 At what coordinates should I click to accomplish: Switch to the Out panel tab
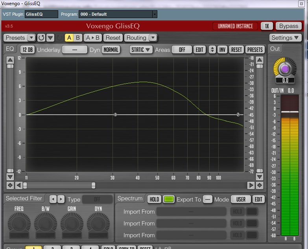(275, 49)
